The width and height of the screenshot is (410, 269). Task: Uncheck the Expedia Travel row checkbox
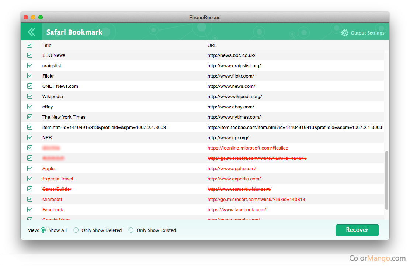pos(30,179)
